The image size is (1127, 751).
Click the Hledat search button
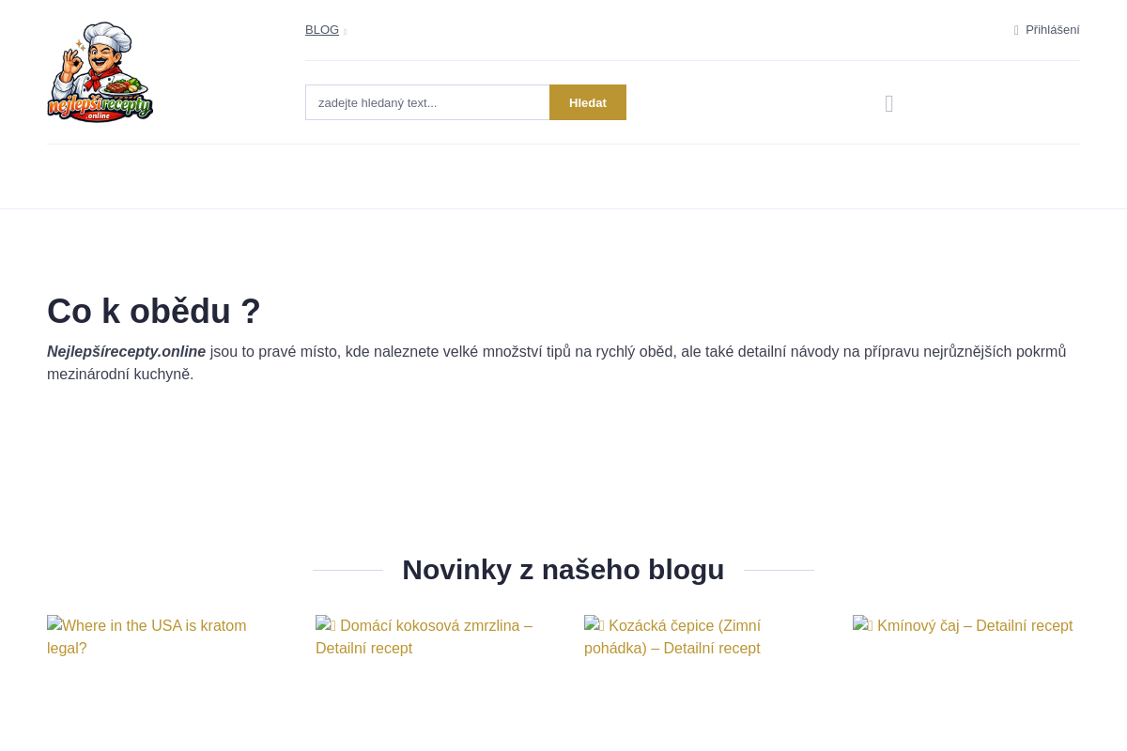tap(588, 102)
